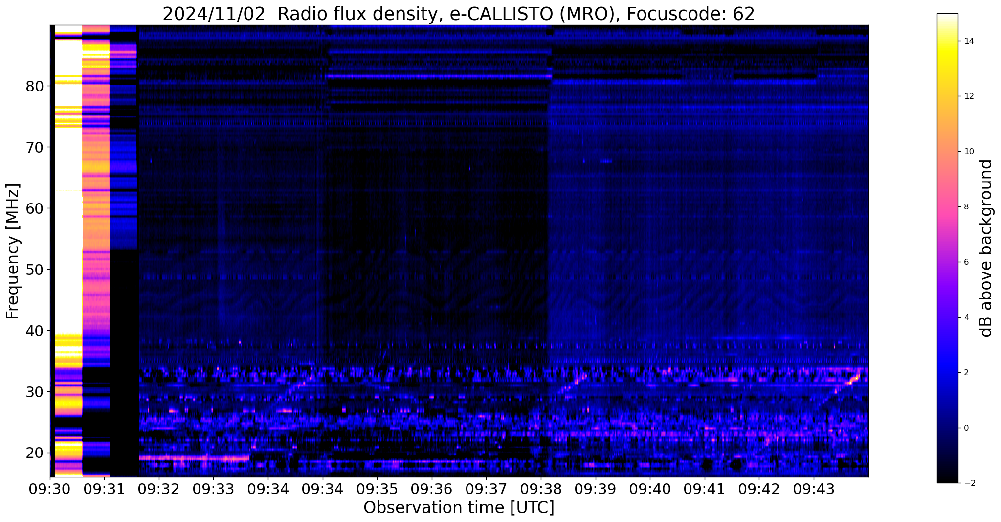Click the 40 tick on the frequency axis
This screenshot has width=1001, height=522.
[35, 331]
